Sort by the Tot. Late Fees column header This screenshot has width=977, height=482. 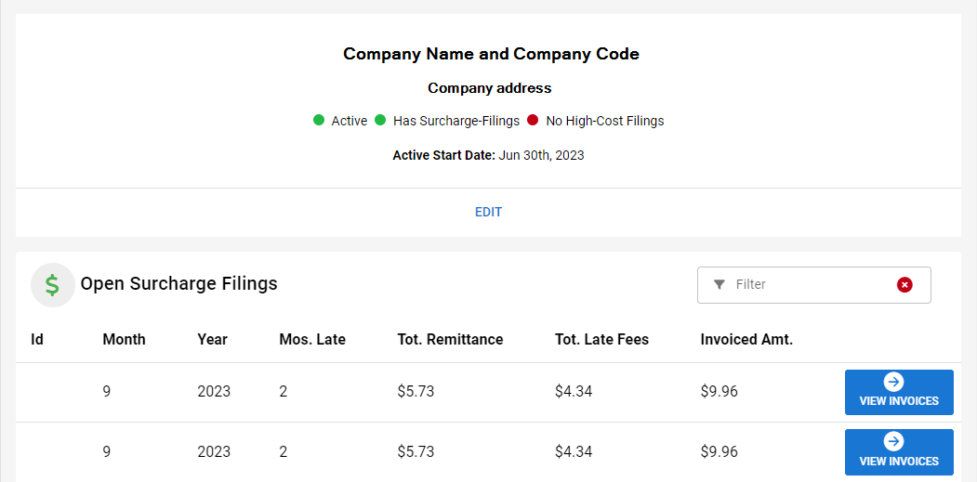(601, 339)
